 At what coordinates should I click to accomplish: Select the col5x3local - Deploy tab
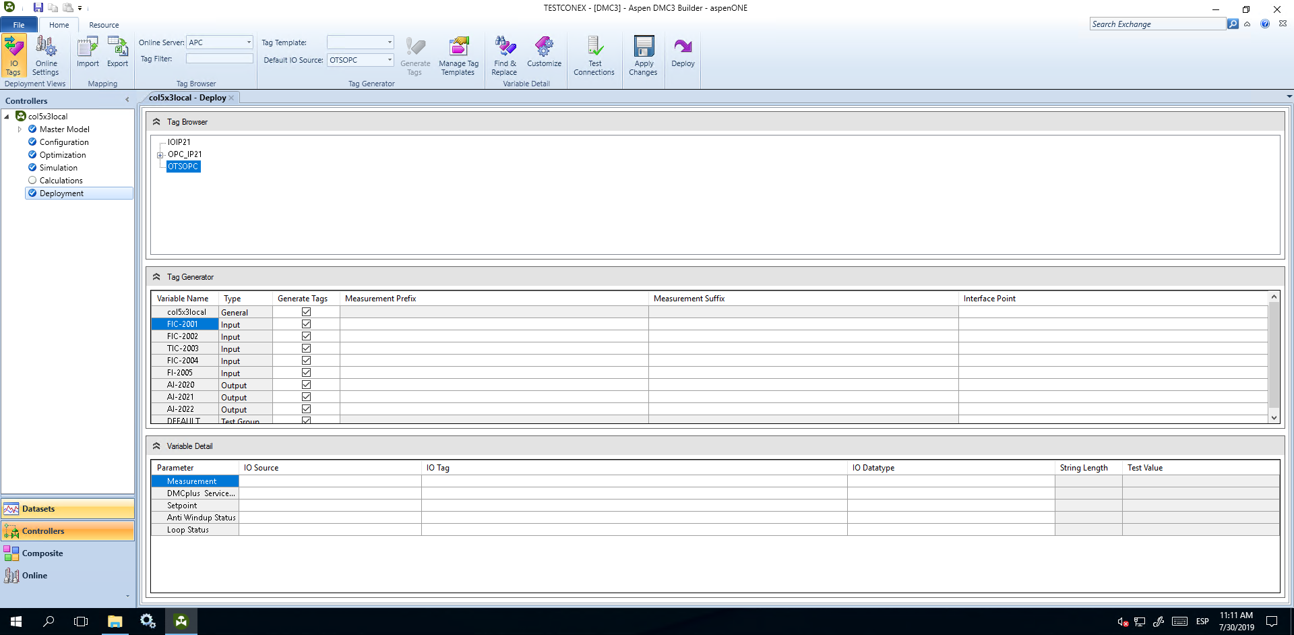[x=187, y=98]
